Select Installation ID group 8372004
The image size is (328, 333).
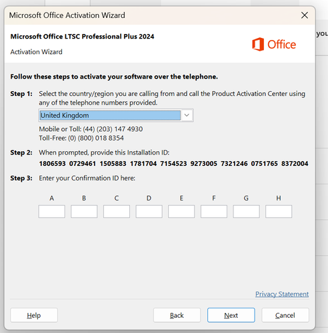[x=295, y=164]
